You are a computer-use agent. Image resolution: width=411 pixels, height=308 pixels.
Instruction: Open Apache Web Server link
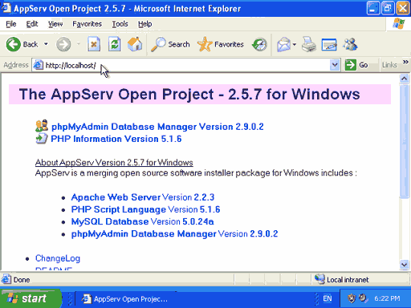[116, 197]
